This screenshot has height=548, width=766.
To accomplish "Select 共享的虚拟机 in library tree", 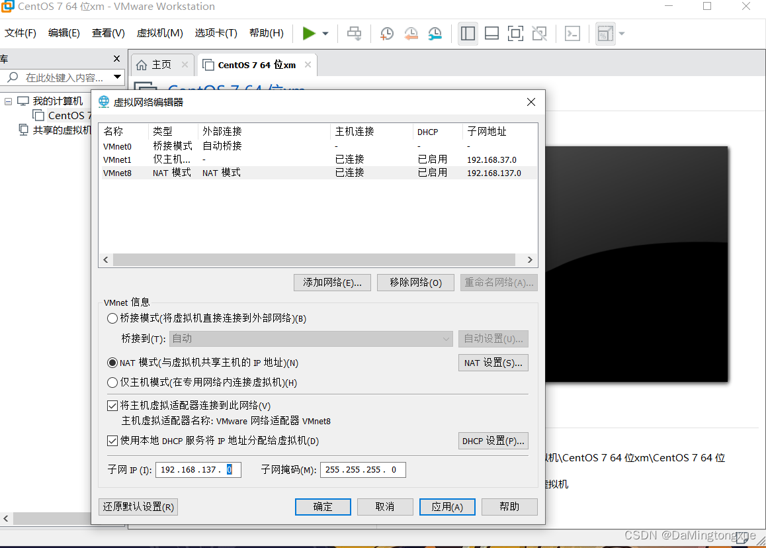I will click(x=62, y=130).
